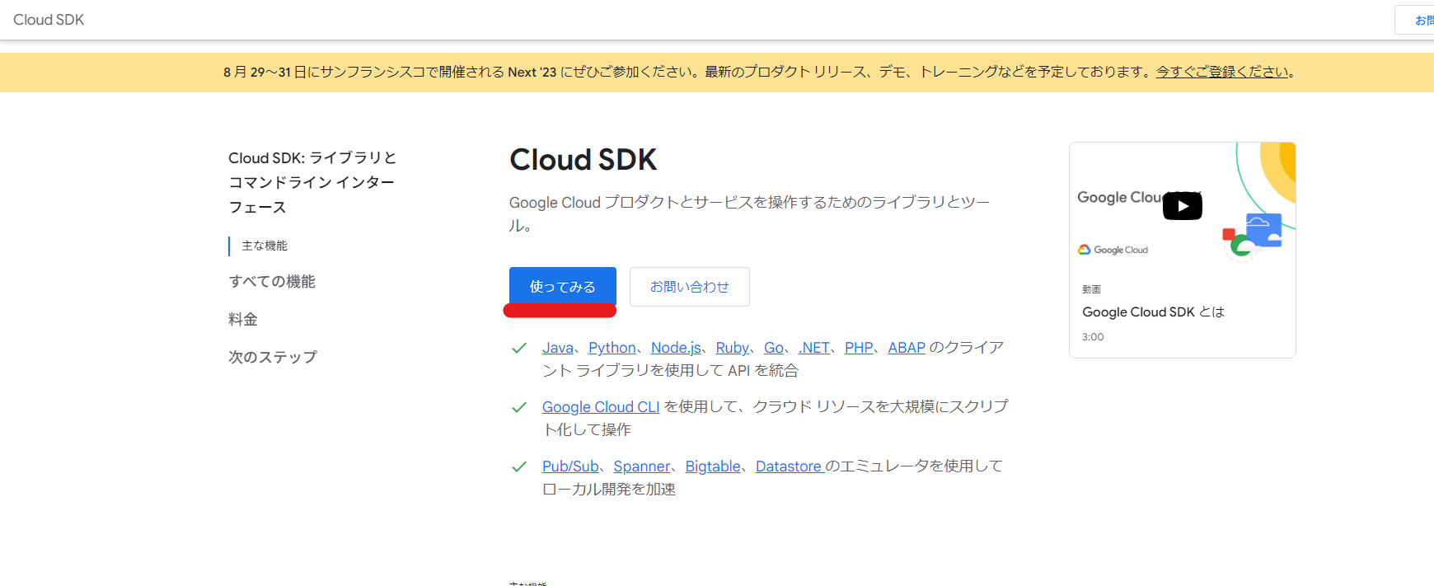Image resolution: width=1434 pixels, height=586 pixels.
Task: Select すべての機能 in the sidebar
Action: [x=272, y=282]
